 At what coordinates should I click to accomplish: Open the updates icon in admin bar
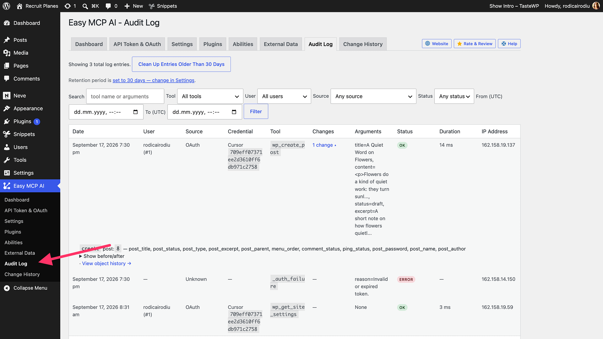coord(67,6)
